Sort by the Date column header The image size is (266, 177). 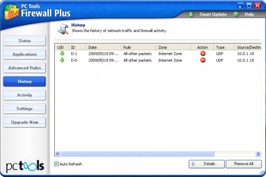coord(104,47)
